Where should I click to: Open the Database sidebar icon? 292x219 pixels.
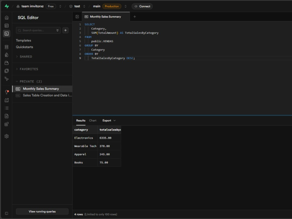6,47
